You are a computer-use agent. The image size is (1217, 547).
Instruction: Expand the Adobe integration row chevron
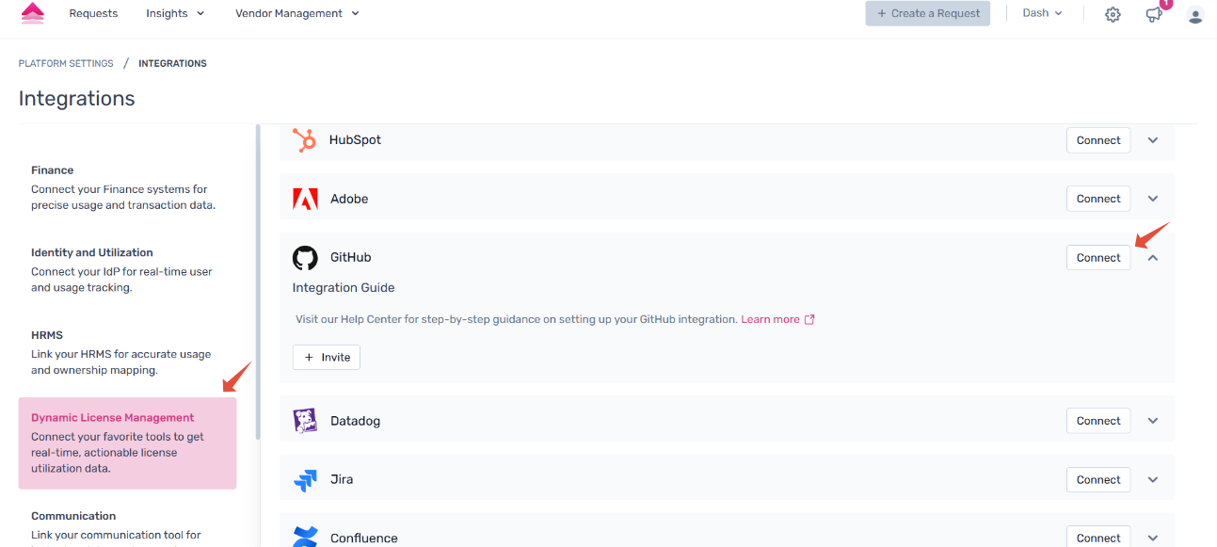click(1153, 199)
